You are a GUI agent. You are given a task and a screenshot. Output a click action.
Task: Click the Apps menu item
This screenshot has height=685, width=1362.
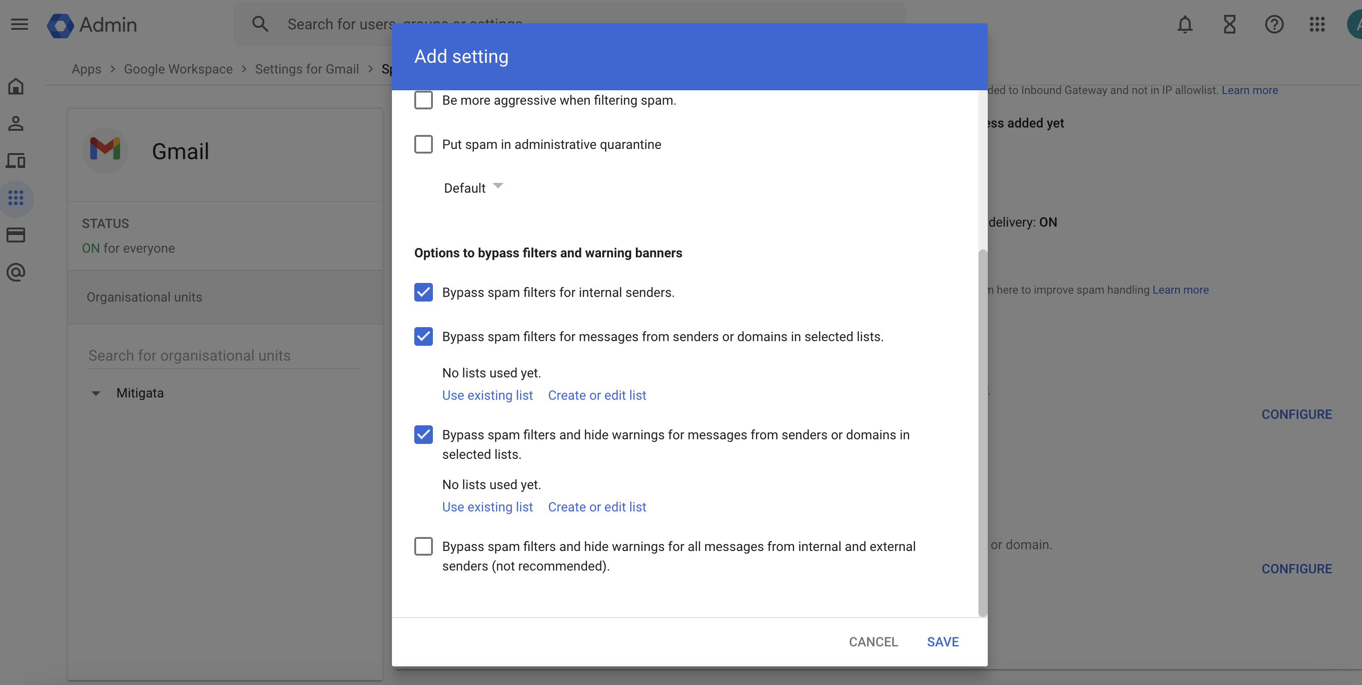pyautogui.click(x=87, y=69)
